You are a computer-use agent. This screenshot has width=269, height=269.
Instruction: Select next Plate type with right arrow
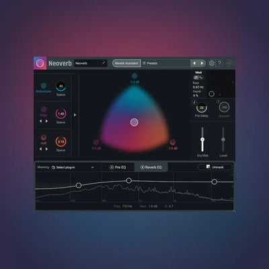pyautogui.click(x=46, y=121)
